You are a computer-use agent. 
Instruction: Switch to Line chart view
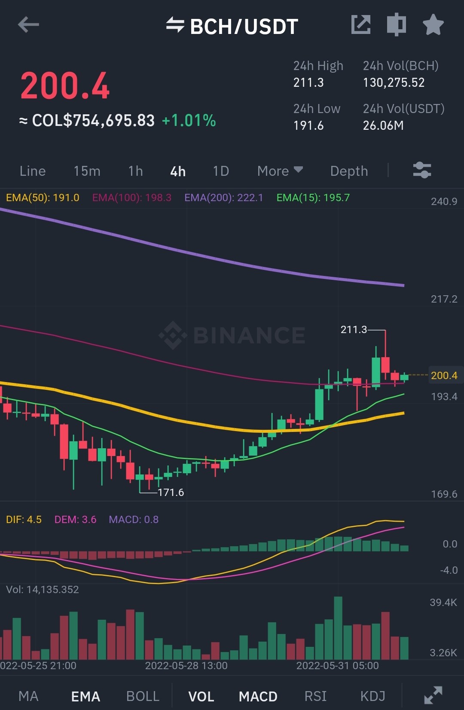[x=33, y=171]
